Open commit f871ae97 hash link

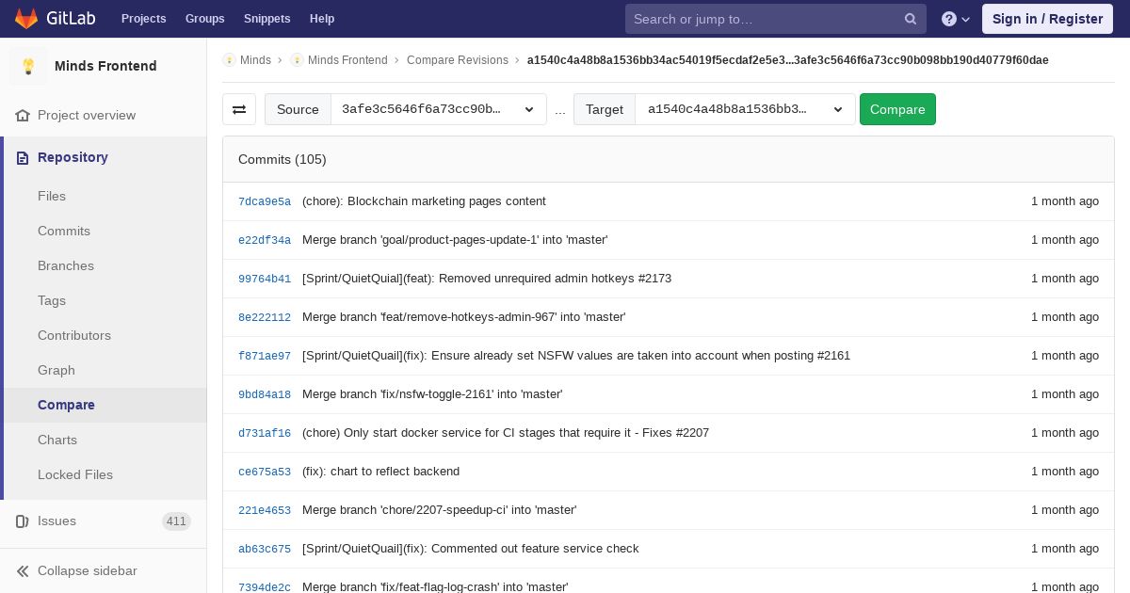tap(265, 356)
